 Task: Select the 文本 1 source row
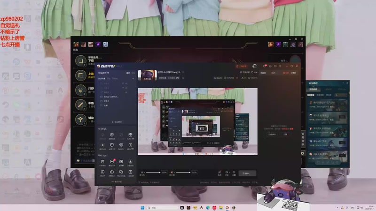point(117,101)
